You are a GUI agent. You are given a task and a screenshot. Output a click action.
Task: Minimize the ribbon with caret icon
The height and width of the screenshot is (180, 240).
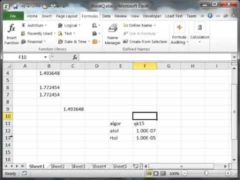[202, 16]
